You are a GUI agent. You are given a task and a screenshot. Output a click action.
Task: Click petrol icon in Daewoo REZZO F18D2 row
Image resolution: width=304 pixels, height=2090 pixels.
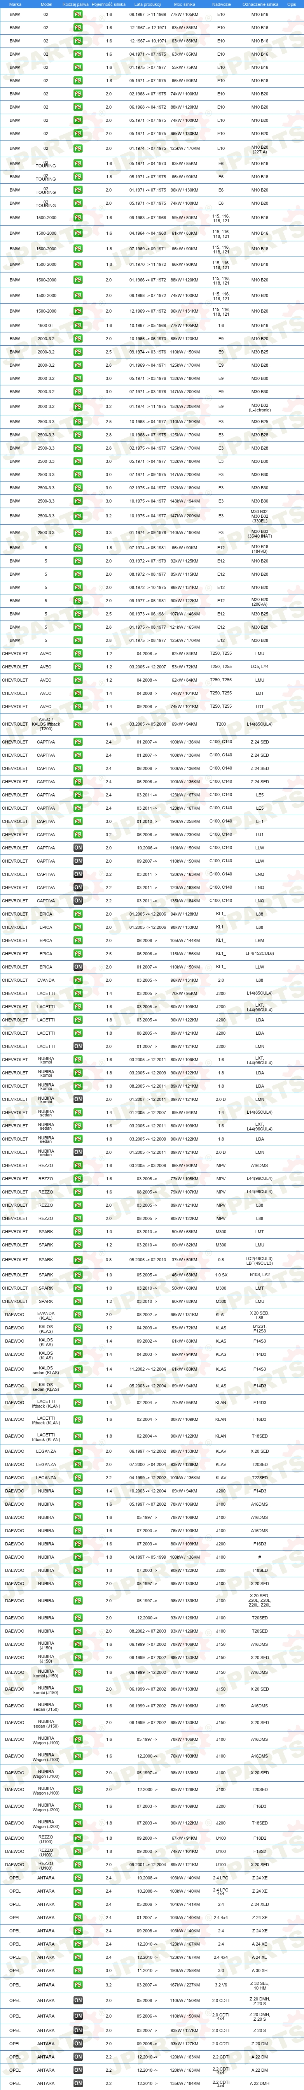pos(78,1839)
